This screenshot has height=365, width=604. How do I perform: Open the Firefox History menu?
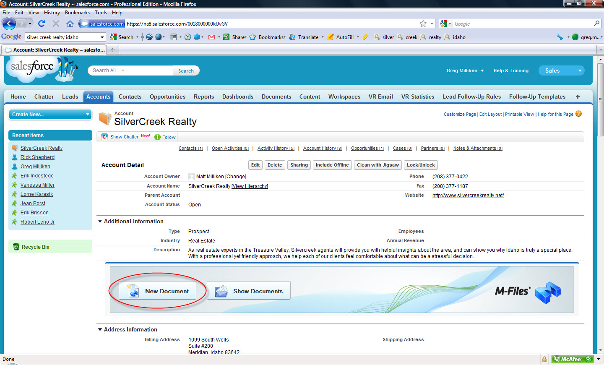click(x=52, y=13)
